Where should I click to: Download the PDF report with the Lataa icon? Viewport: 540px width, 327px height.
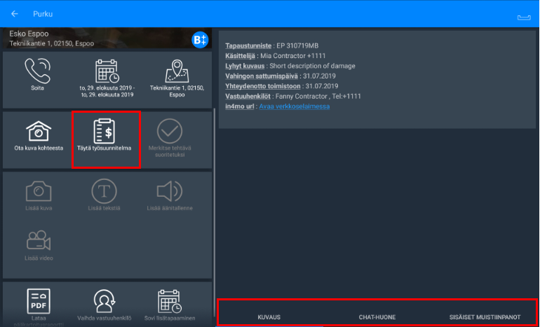[x=39, y=303]
